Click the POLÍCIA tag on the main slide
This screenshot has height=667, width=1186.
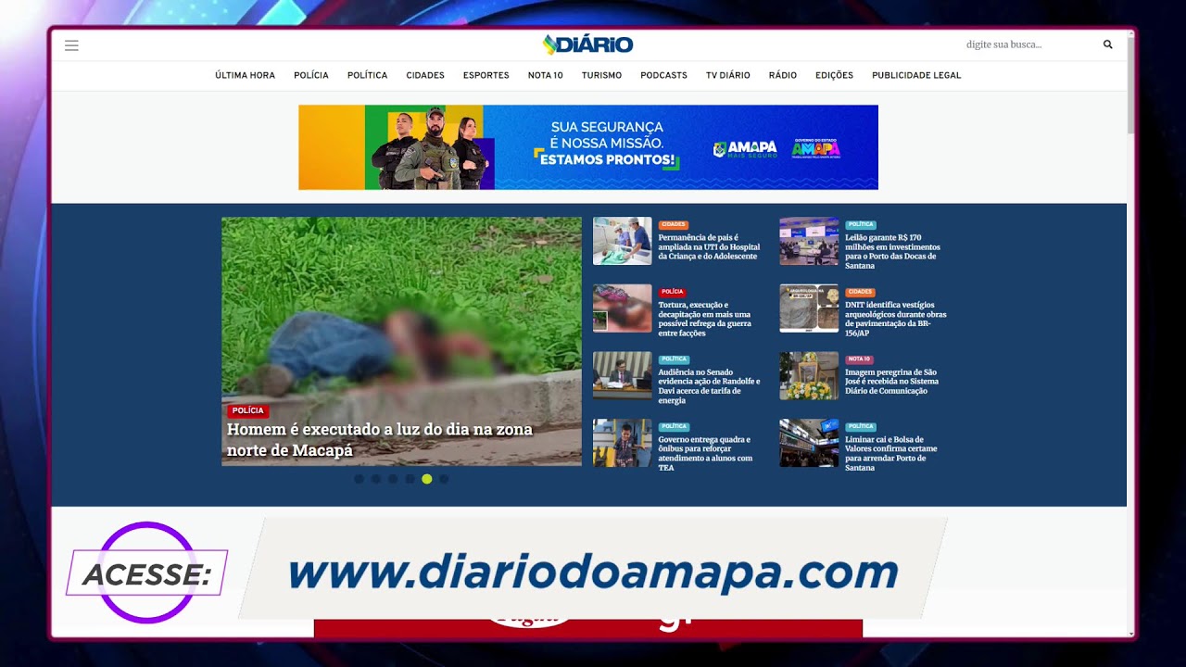pyautogui.click(x=247, y=410)
